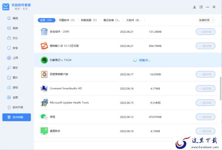Uninstall Conexant SmartAudio HD
222x150 pixels.
click(x=205, y=88)
